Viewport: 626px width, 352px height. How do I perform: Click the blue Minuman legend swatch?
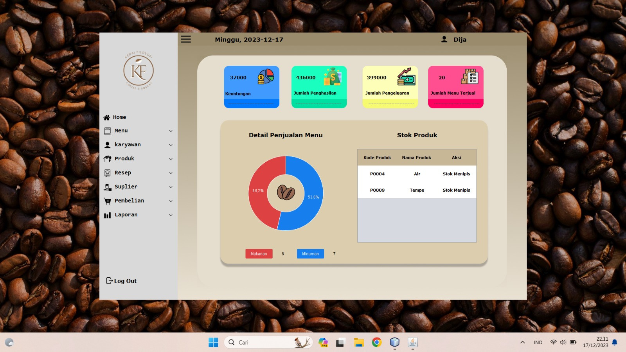pyautogui.click(x=310, y=254)
